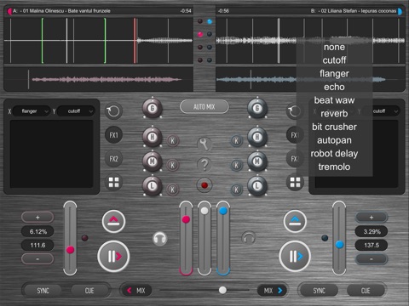Select tremolo from effect list
The width and height of the screenshot is (409, 306).
pos(334,167)
